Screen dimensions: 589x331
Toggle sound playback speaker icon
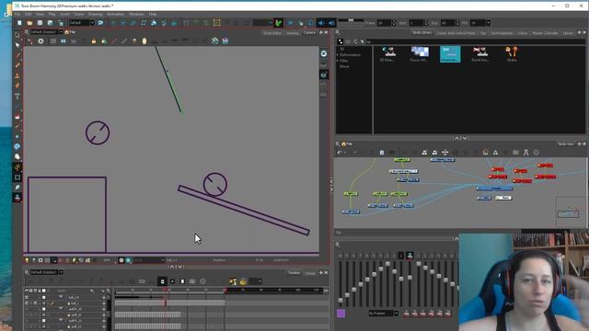tap(321, 23)
